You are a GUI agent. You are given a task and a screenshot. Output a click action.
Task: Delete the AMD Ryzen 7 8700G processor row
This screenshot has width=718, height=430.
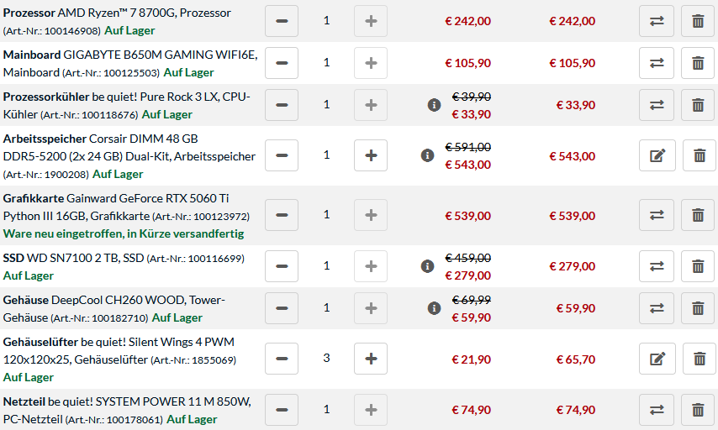[698, 21]
